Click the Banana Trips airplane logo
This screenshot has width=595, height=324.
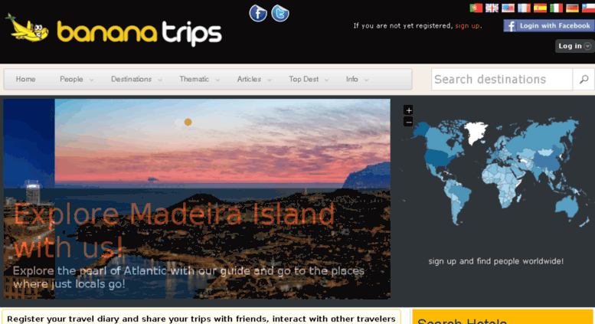pos(28,28)
